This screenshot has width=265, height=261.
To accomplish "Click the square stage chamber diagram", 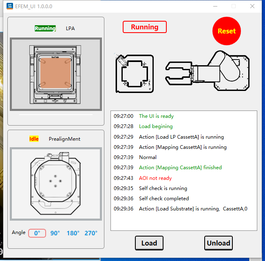I will [135, 74].
